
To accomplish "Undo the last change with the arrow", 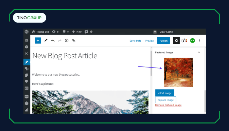I will 53,41.
